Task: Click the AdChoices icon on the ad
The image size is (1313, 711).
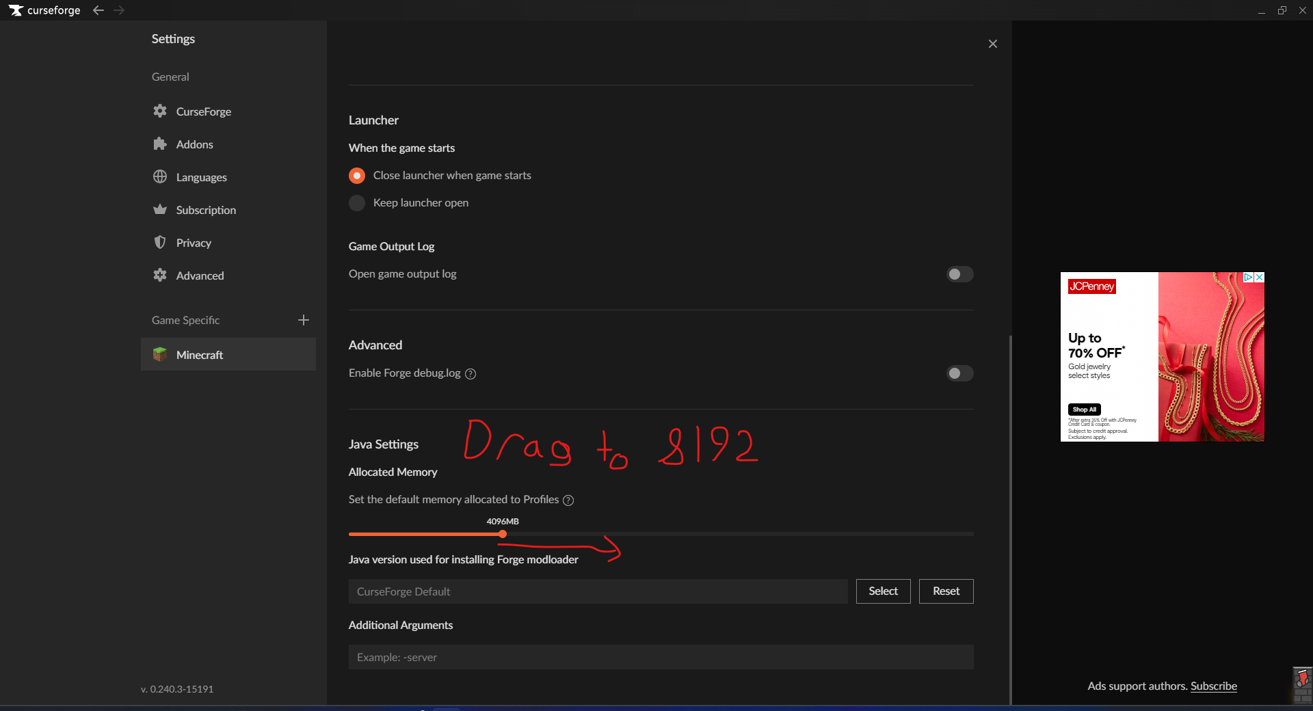Action: [x=1248, y=278]
